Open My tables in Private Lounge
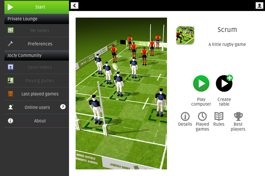 [x=37, y=31]
